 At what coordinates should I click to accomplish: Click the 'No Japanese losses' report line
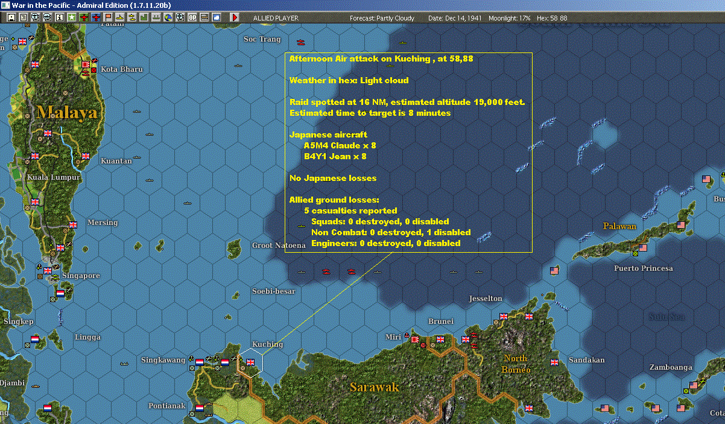pos(333,178)
